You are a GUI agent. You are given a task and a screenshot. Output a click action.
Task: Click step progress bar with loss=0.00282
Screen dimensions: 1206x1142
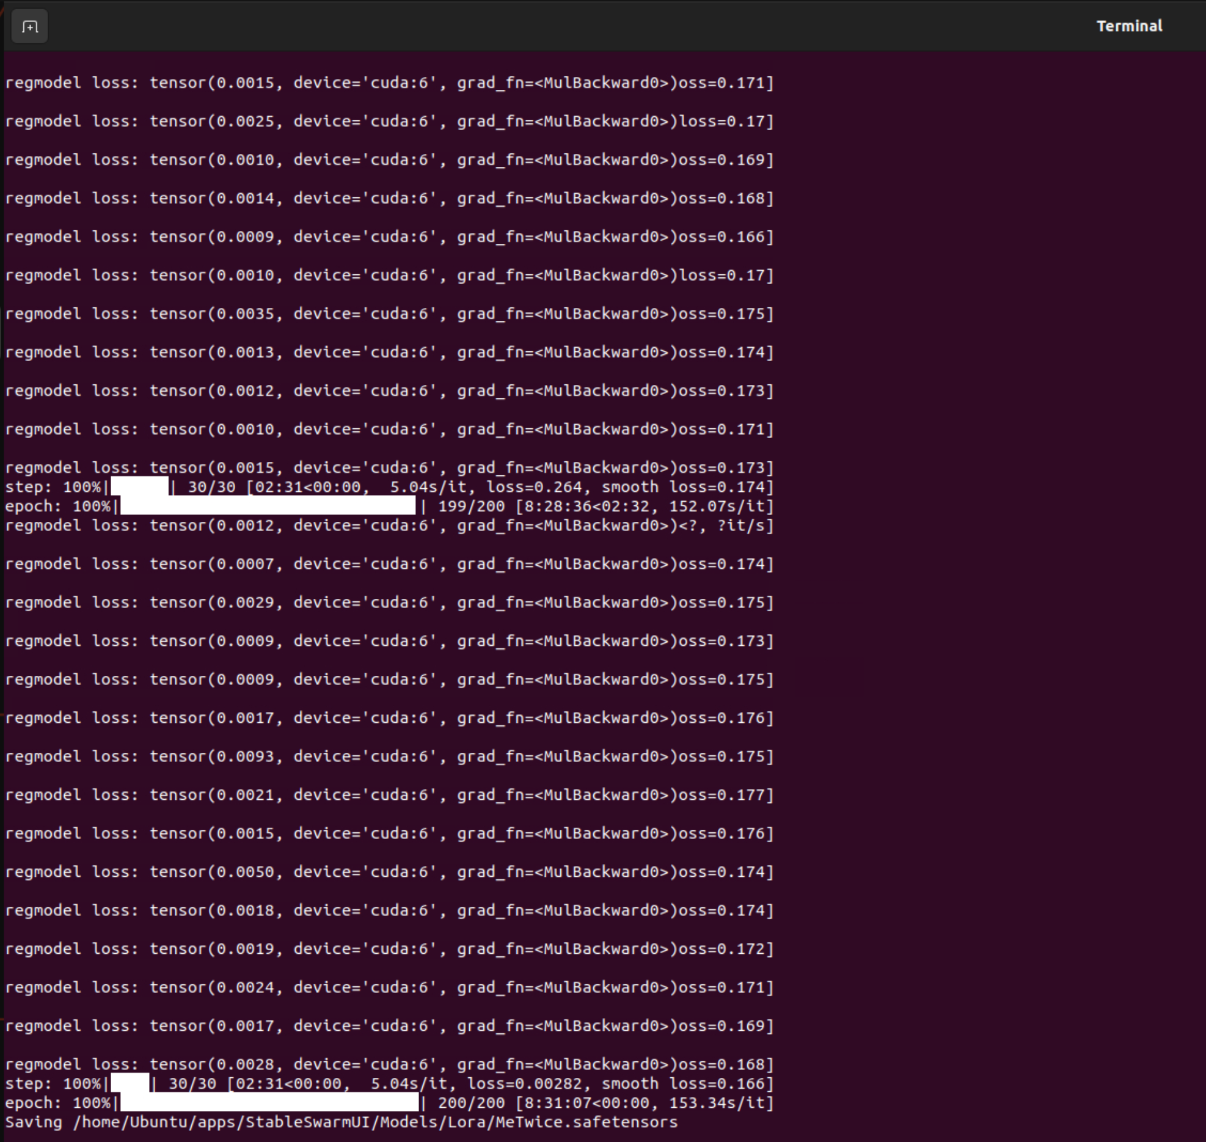[130, 1083]
